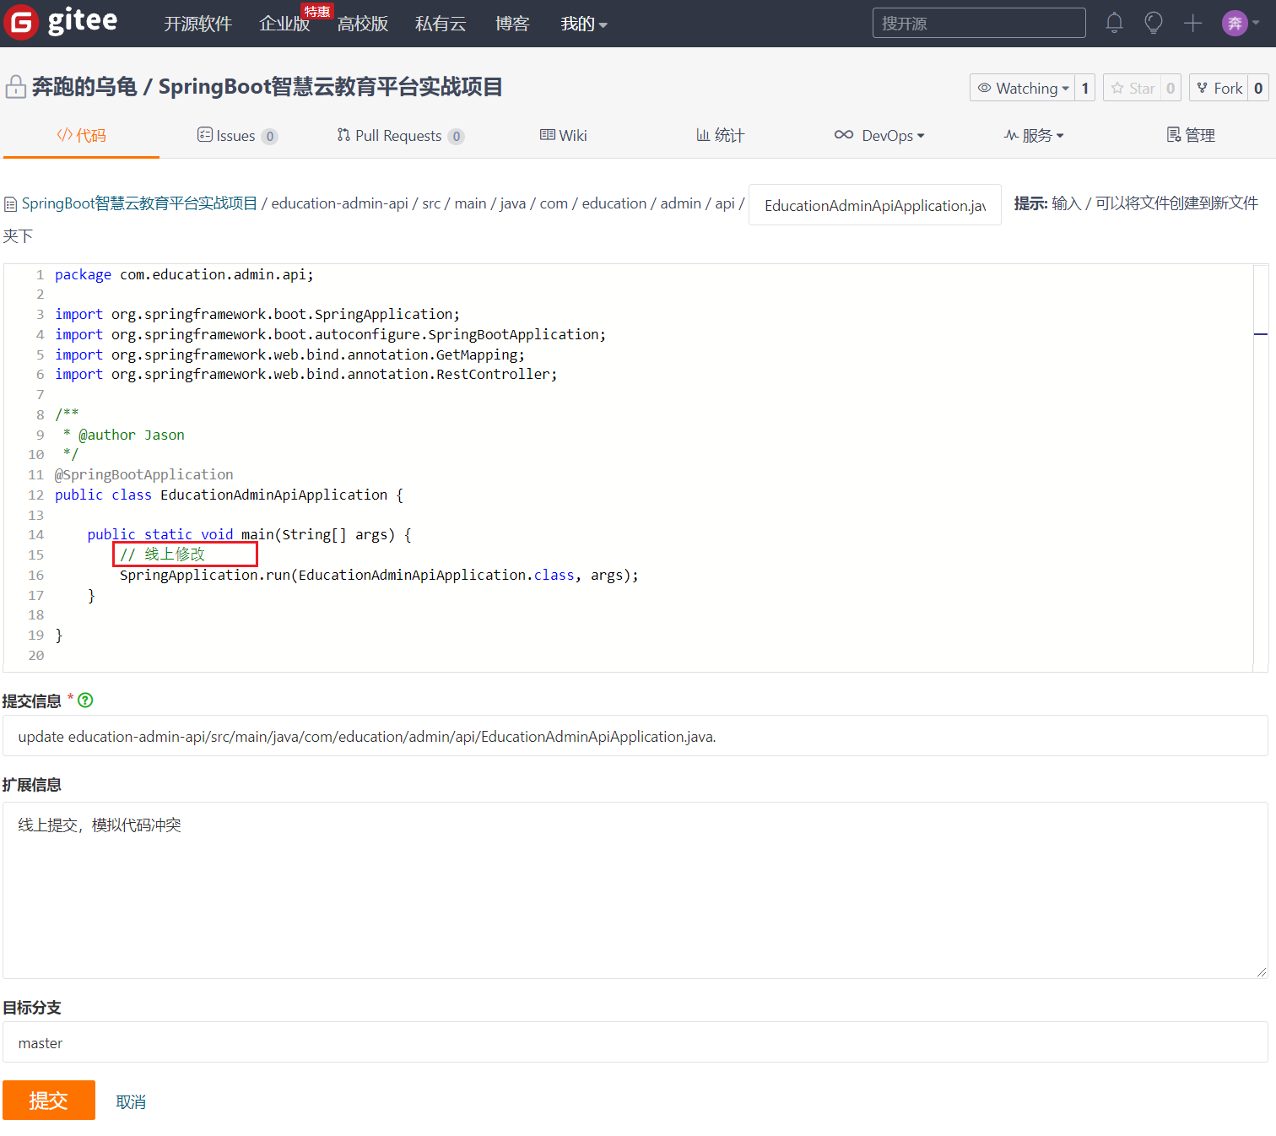Open the Wiki tab

(564, 135)
